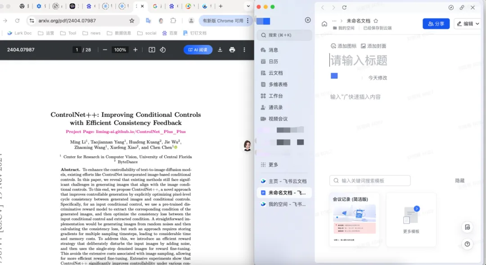Open 消息 in the Feishu sidebar
Image resolution: width=486 pixels, height=265 pixels.
point(273,50)
